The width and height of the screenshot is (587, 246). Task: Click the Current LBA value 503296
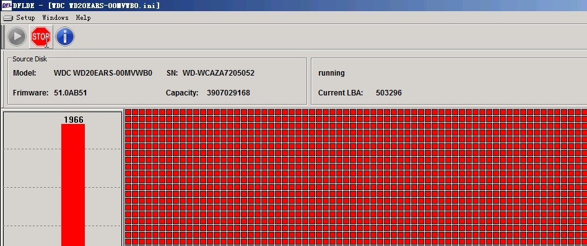click(x=389, y=92)
